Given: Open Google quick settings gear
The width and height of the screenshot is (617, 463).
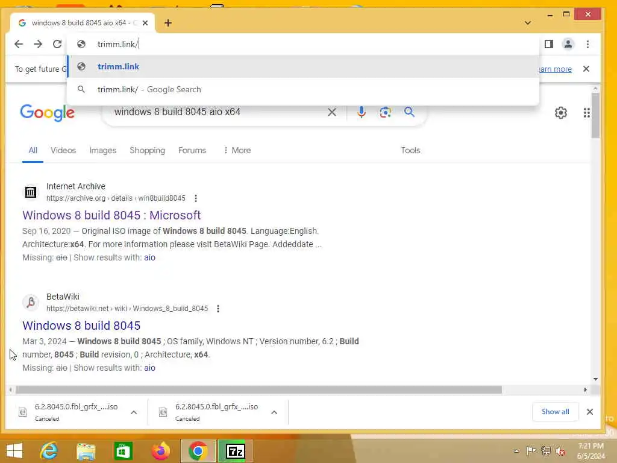Looking at the screenshot, I should (x=561, y=113).
